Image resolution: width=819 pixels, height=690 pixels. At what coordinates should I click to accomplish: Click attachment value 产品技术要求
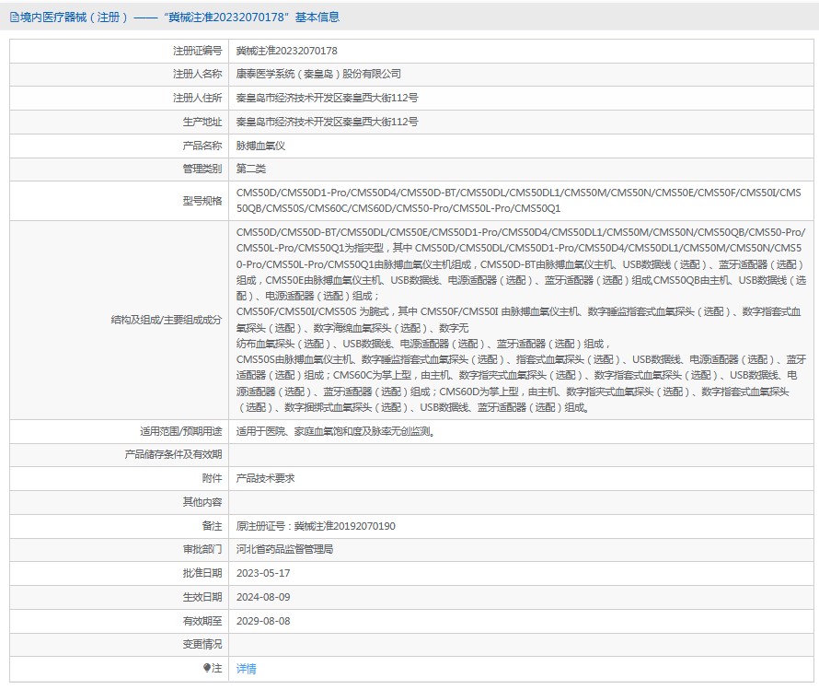point(265,478)
